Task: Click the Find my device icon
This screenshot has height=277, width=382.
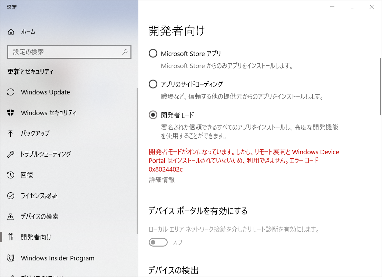Action: pyautogui.click(x=10, y=216)
